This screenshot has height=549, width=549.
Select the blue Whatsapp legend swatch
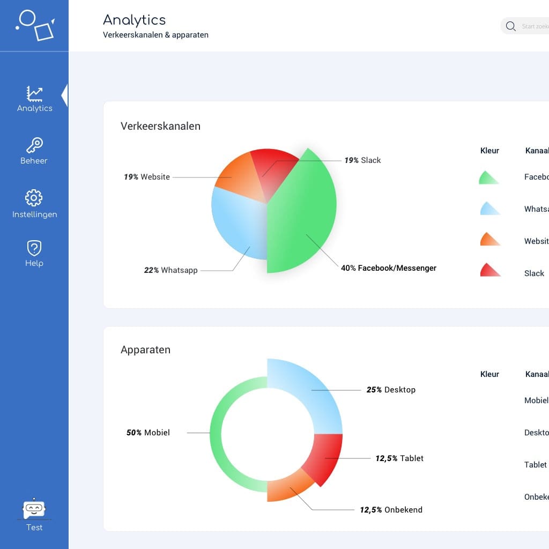(x=488, y=209)
